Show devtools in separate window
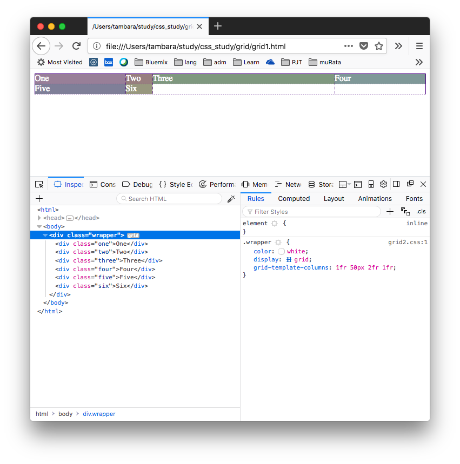460x464 pixels. coord(410,184)
